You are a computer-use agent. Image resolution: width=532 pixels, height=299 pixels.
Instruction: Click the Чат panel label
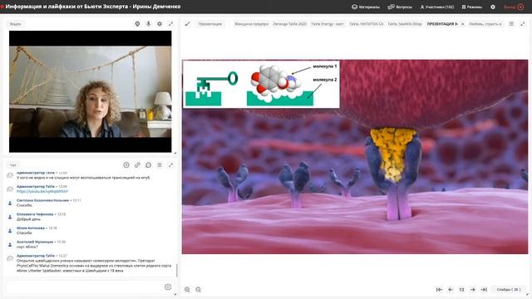pos(13,165)
